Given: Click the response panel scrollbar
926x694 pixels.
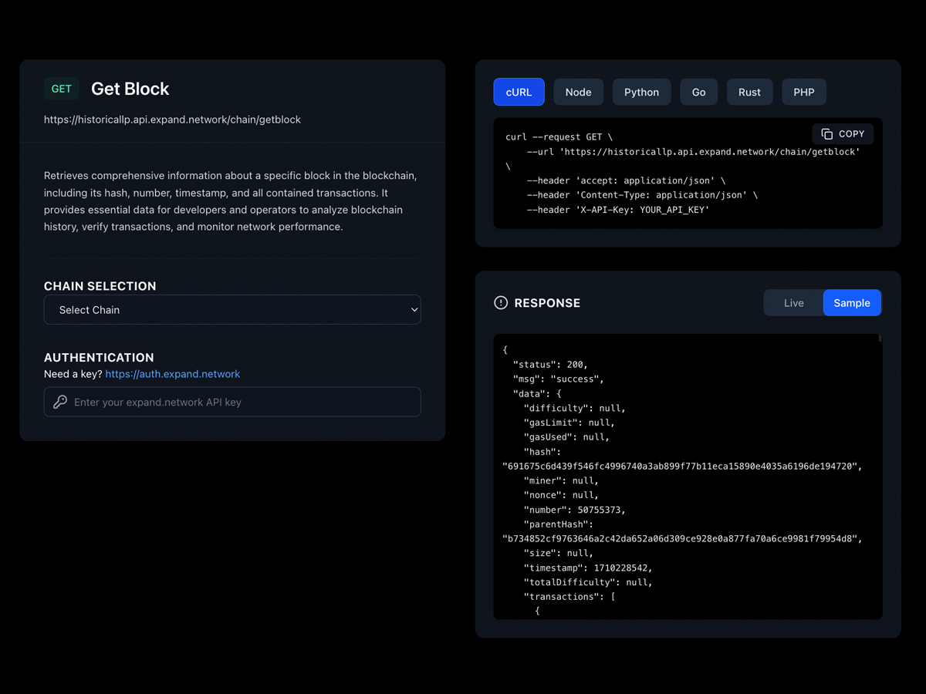Looking at the screenshot, I should tap(880, 339).
